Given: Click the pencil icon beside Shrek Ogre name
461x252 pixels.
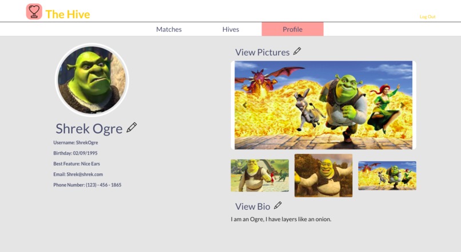Looking at the screenshot, I should 132,128.
